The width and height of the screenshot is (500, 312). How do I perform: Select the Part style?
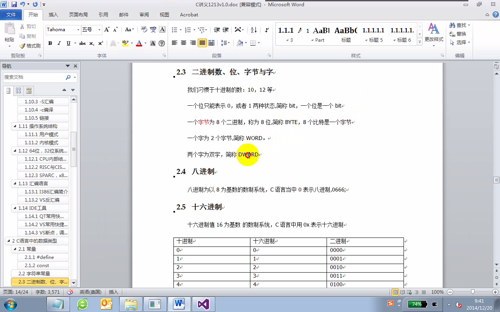pyautogui.click(x=318, y=34)
